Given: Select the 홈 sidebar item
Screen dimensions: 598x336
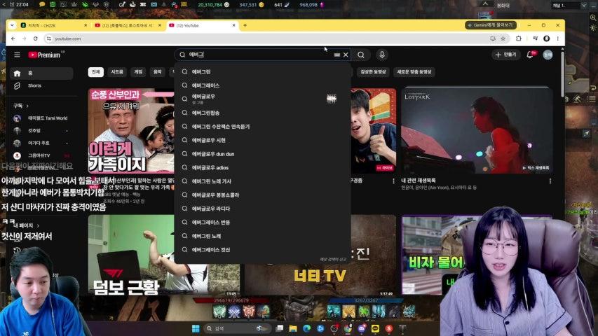Looking at the screenshot, I should 41,73.
